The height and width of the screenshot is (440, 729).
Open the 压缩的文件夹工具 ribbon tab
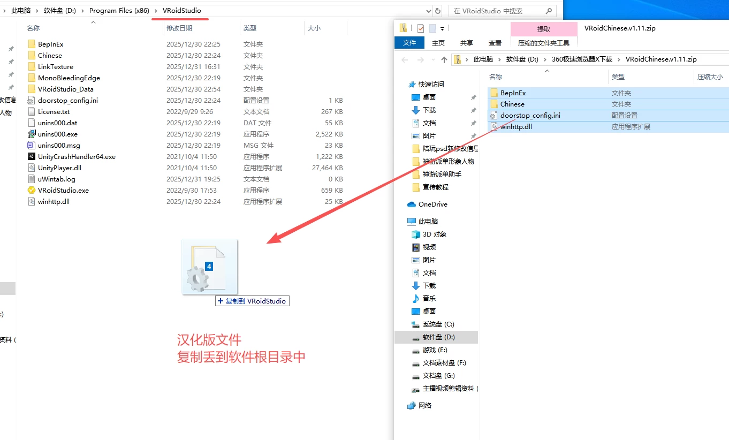pos(544,43)
